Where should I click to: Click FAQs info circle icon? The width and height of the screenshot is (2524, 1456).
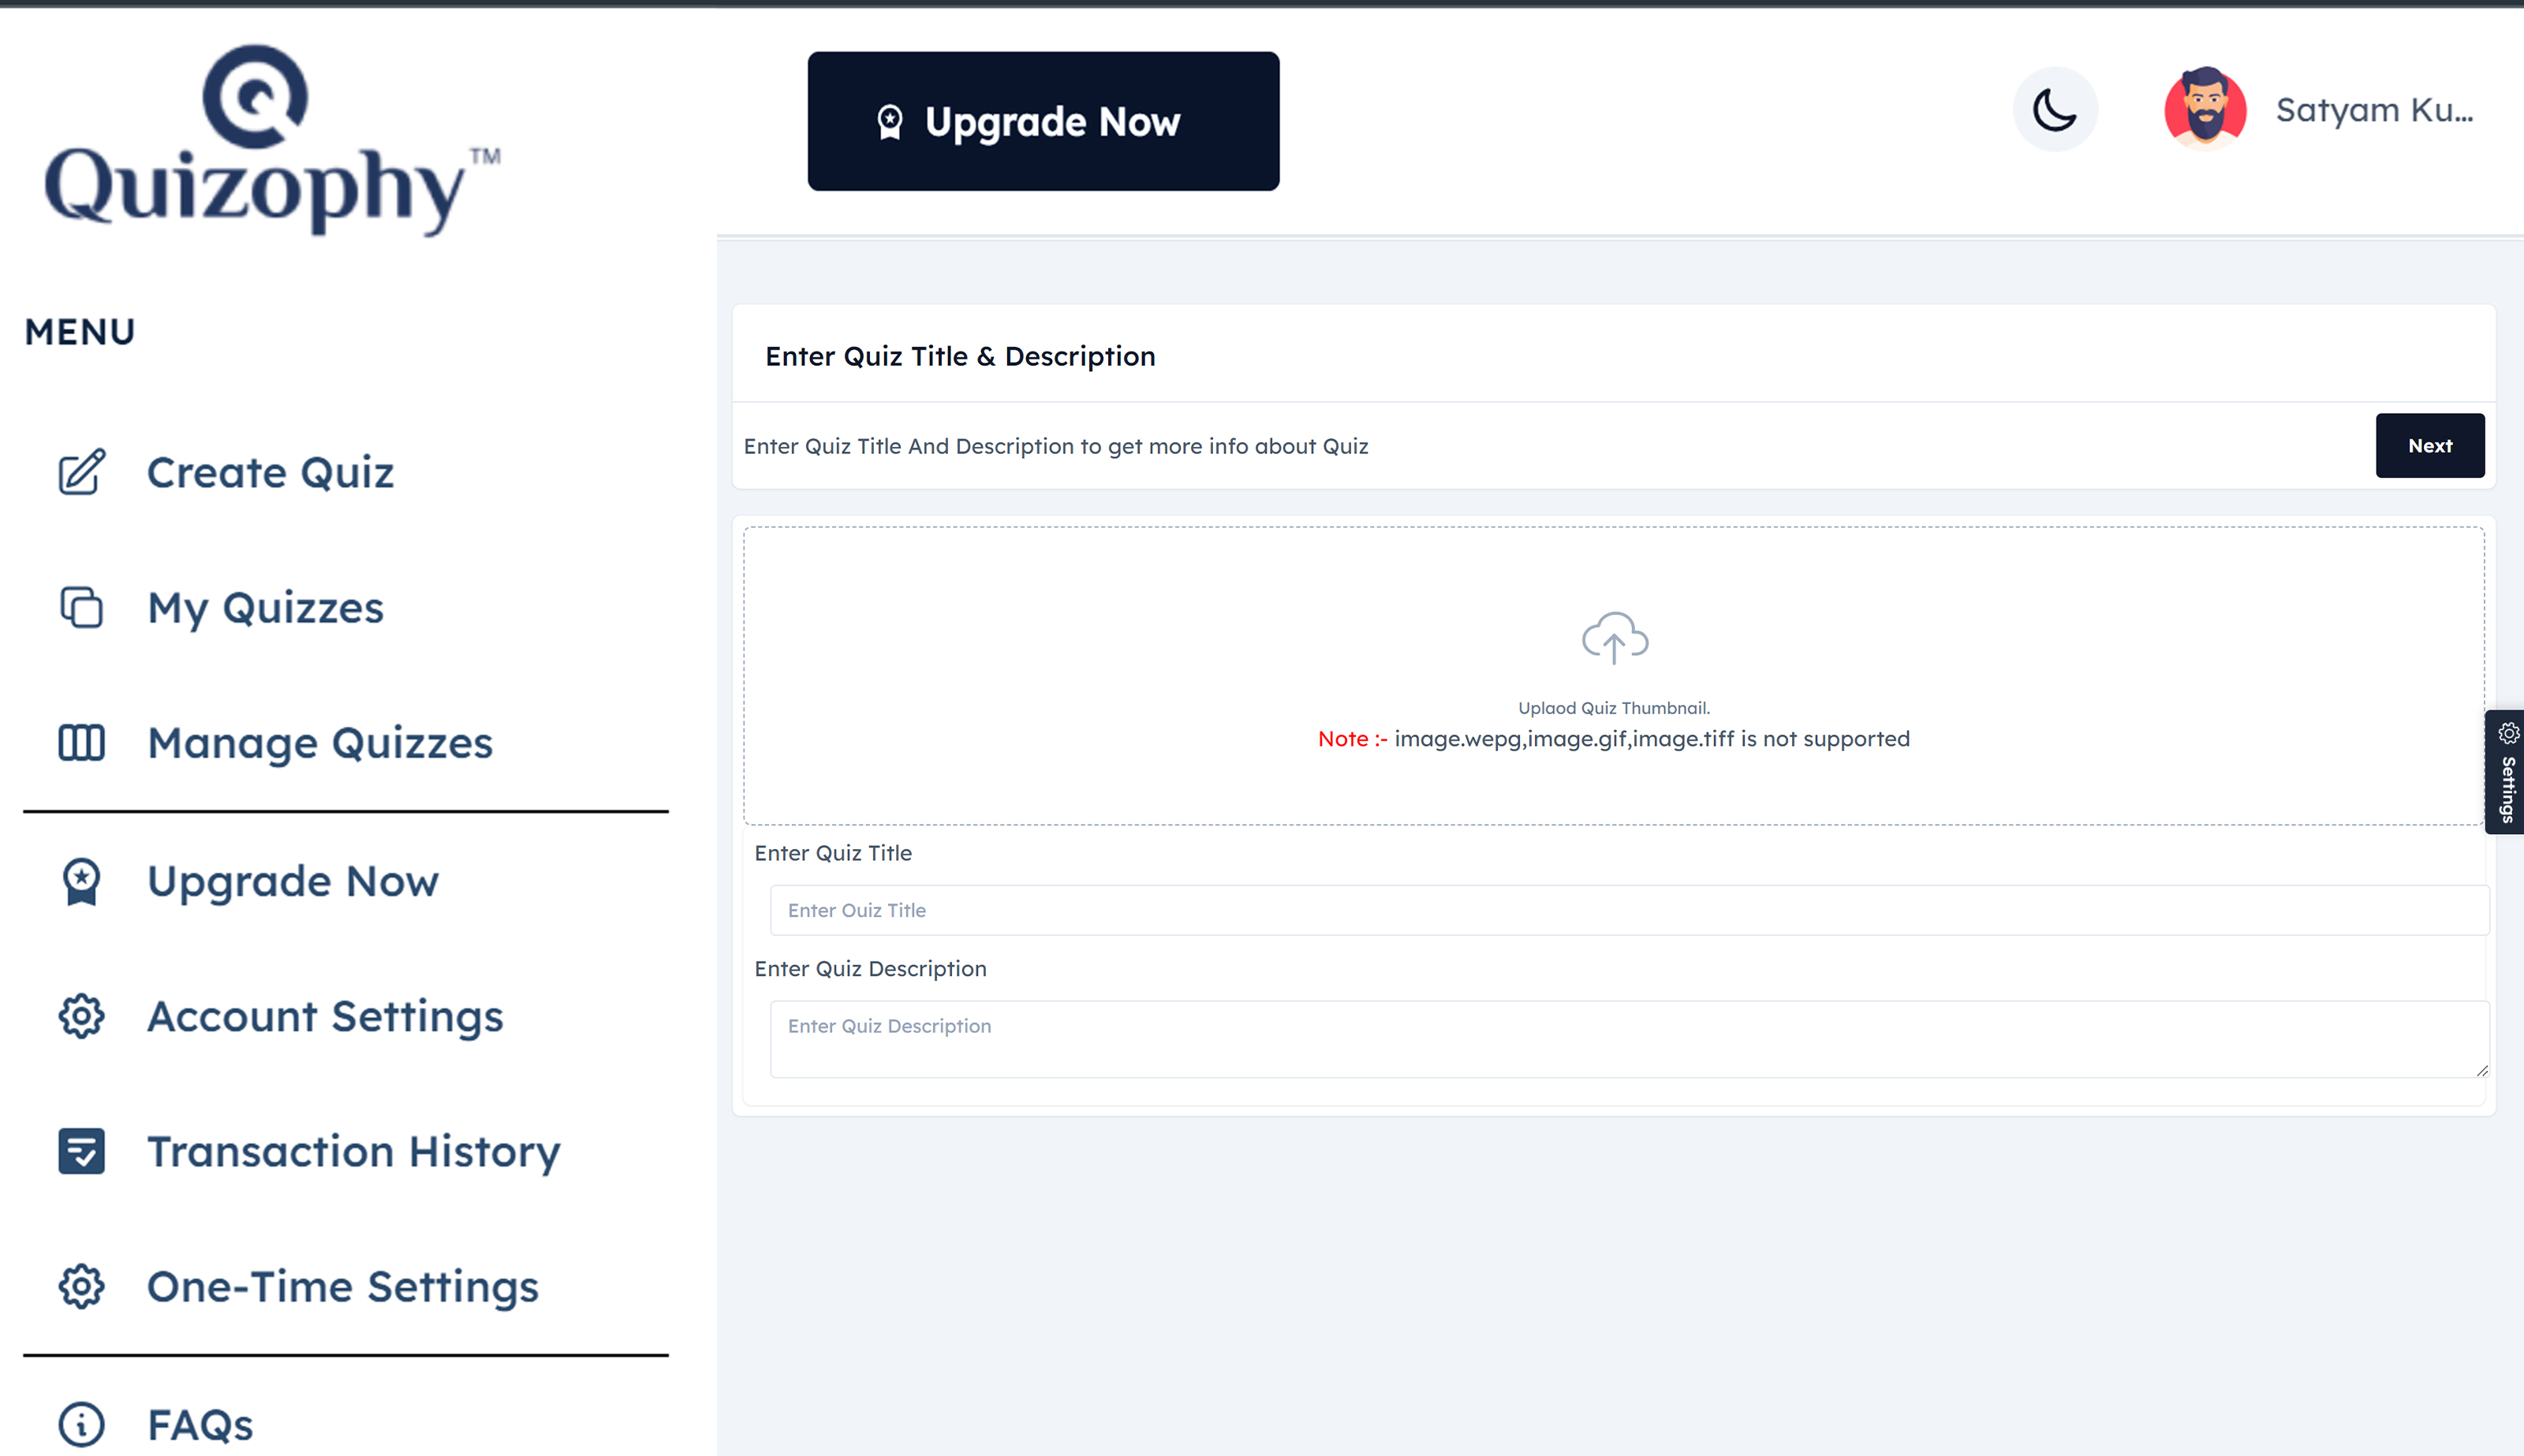pos(80,1421)
